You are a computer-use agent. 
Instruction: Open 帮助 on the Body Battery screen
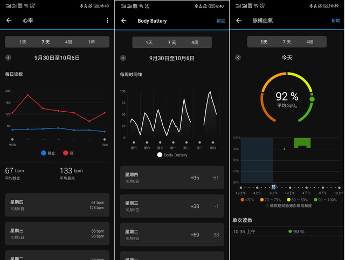click(x=221, y=21)
